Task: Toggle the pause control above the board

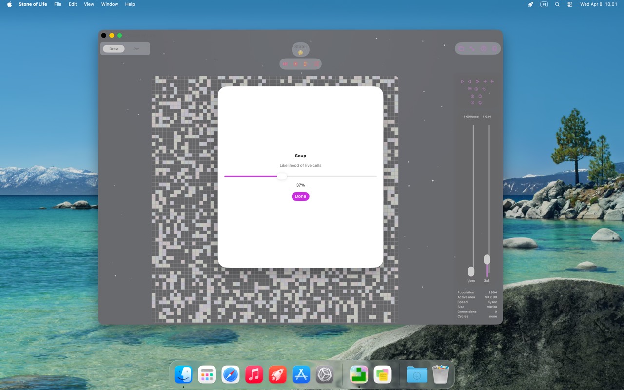Action: [285, 64]
